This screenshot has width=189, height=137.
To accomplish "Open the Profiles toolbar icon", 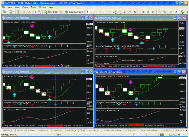I will 11,12.
